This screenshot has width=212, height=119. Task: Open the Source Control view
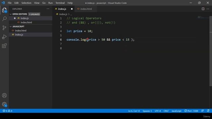pyautogui.click(x=4, y=28)
